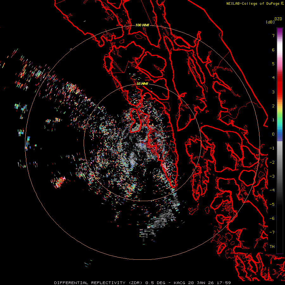Click the 0 value on color scale
Screen dimensions: 285x285
pos(273,134)
